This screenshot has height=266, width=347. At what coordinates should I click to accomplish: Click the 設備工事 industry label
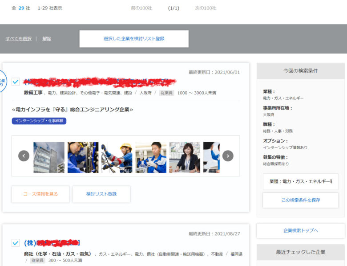coord(33,93)
